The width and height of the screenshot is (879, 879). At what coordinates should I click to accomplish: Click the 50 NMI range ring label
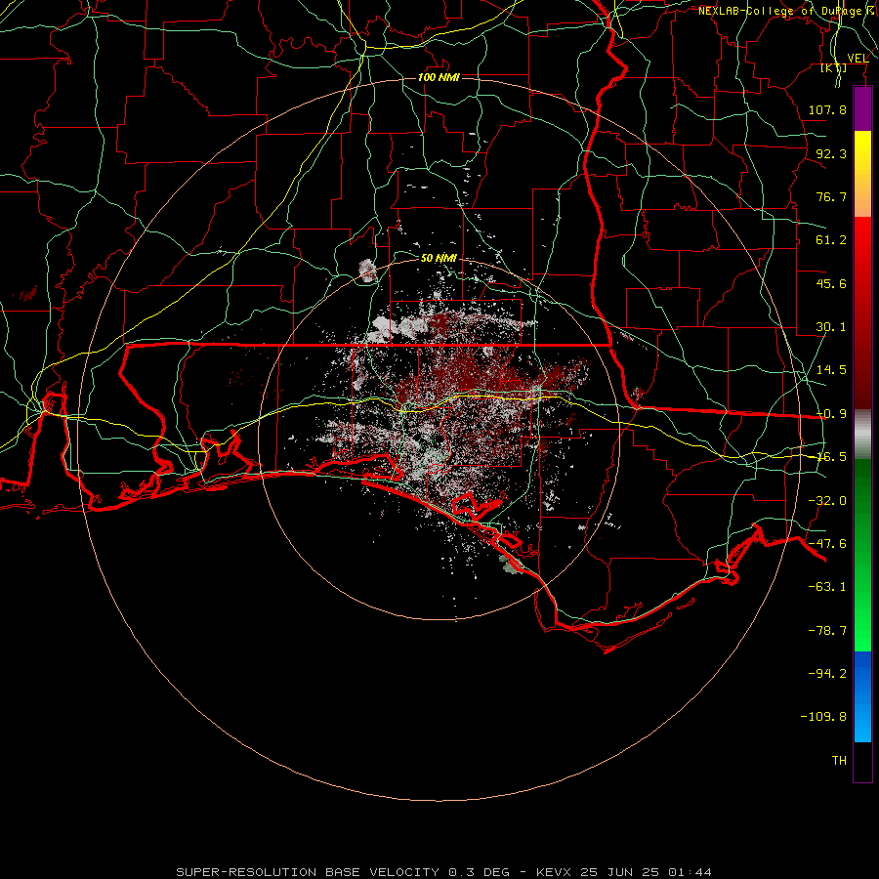pos(439,258)
